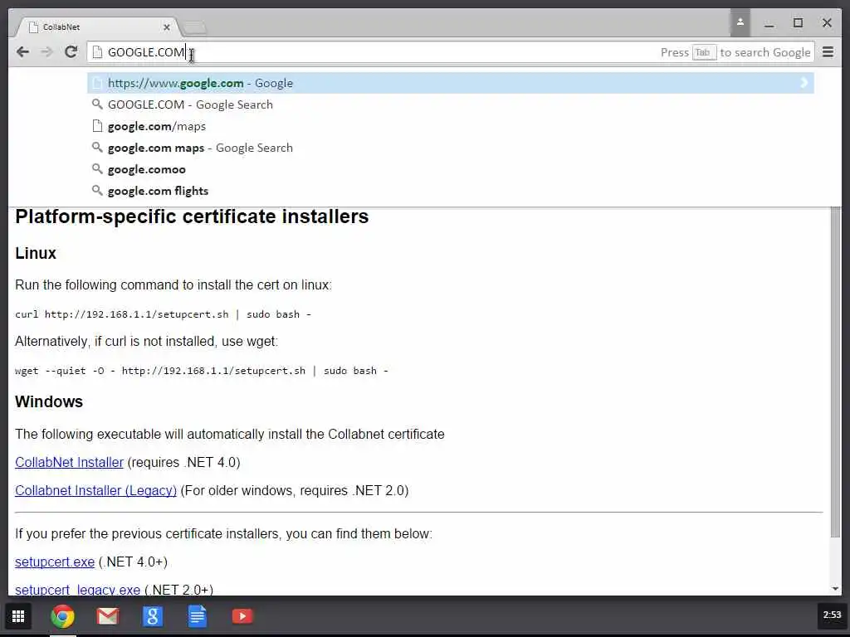The image size is (850, 637).
Task: Click the scrollbar down arrow
Action: point(835,588)
